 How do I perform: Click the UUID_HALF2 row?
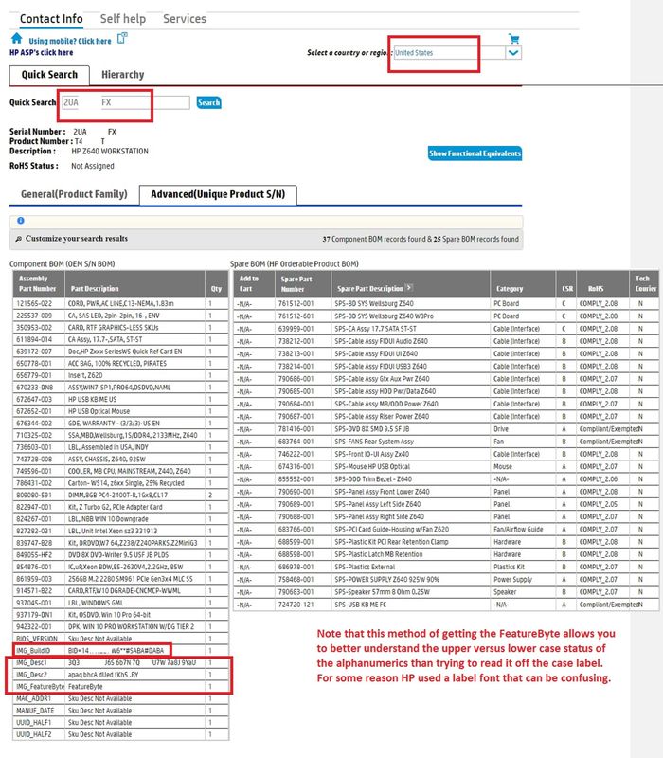121,734
